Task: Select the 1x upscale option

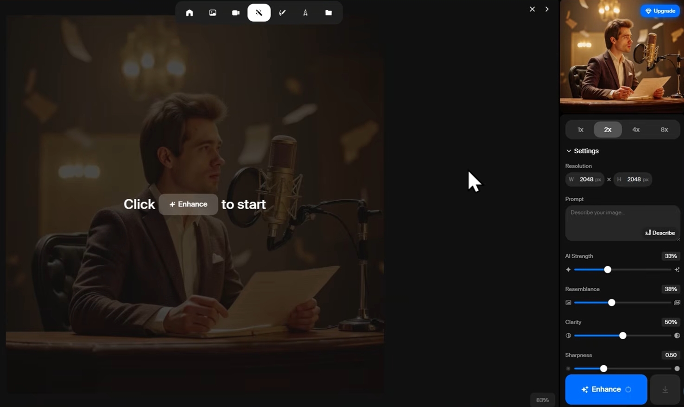Action: pyautogui.click(x=580, y=130)
